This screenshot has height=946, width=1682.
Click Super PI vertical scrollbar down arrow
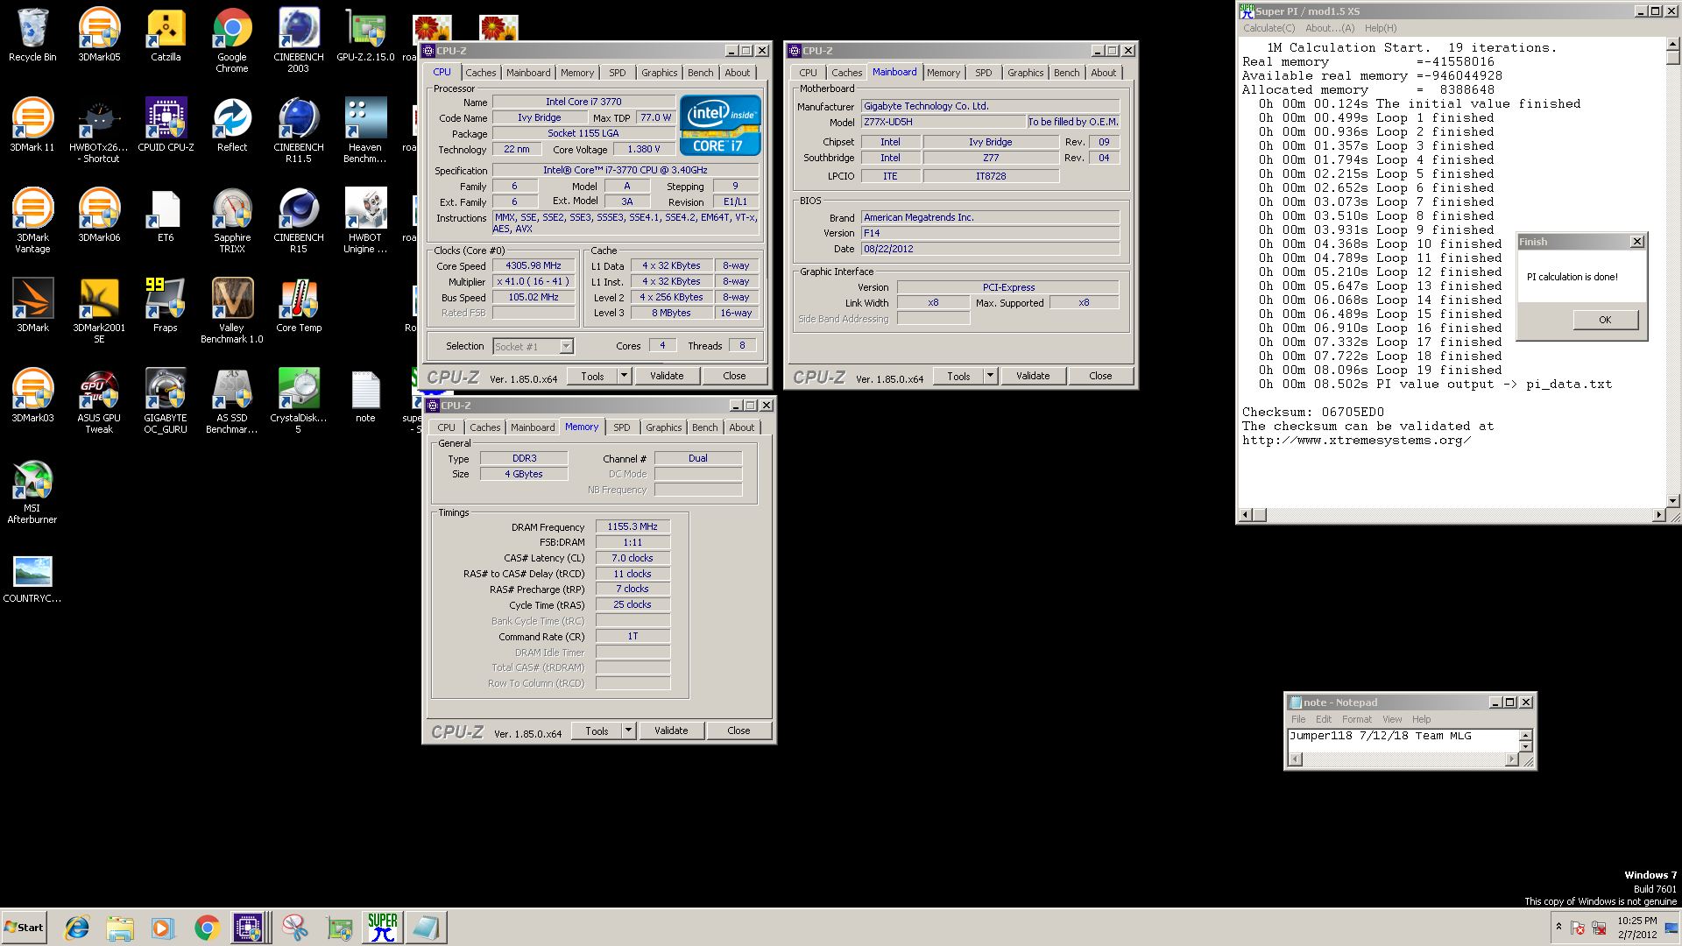click(x=1672, y=501)
